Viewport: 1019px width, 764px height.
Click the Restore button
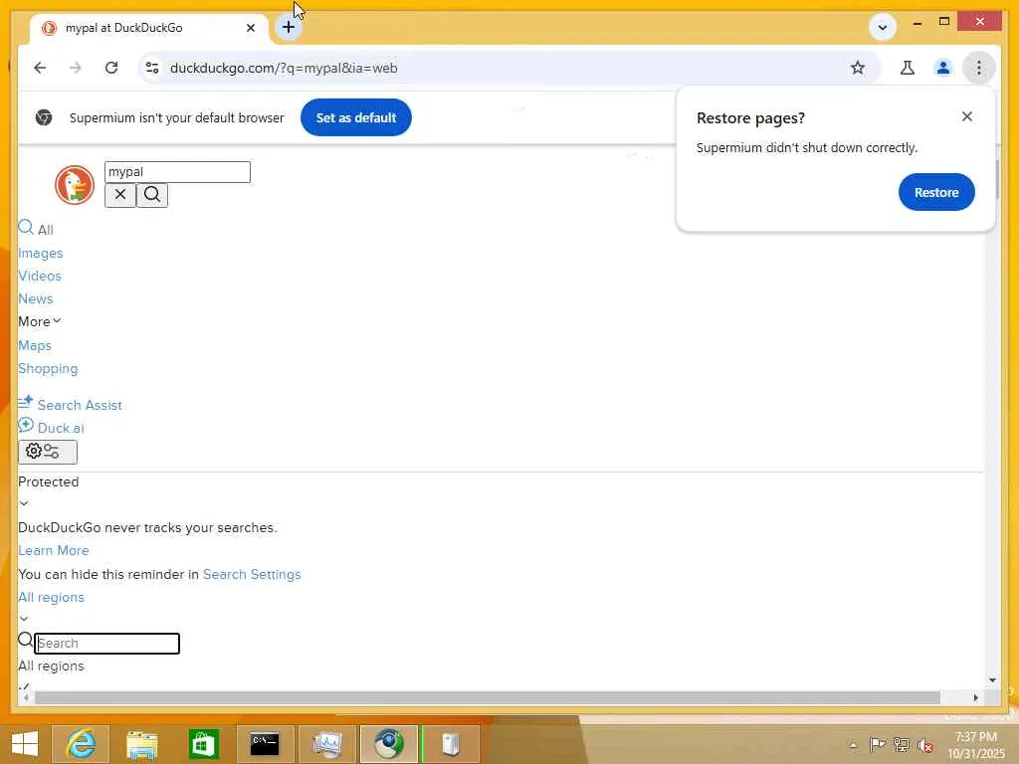[936, 192]
